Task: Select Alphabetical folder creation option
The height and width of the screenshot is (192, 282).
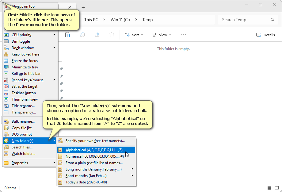Action: point(94,150)
